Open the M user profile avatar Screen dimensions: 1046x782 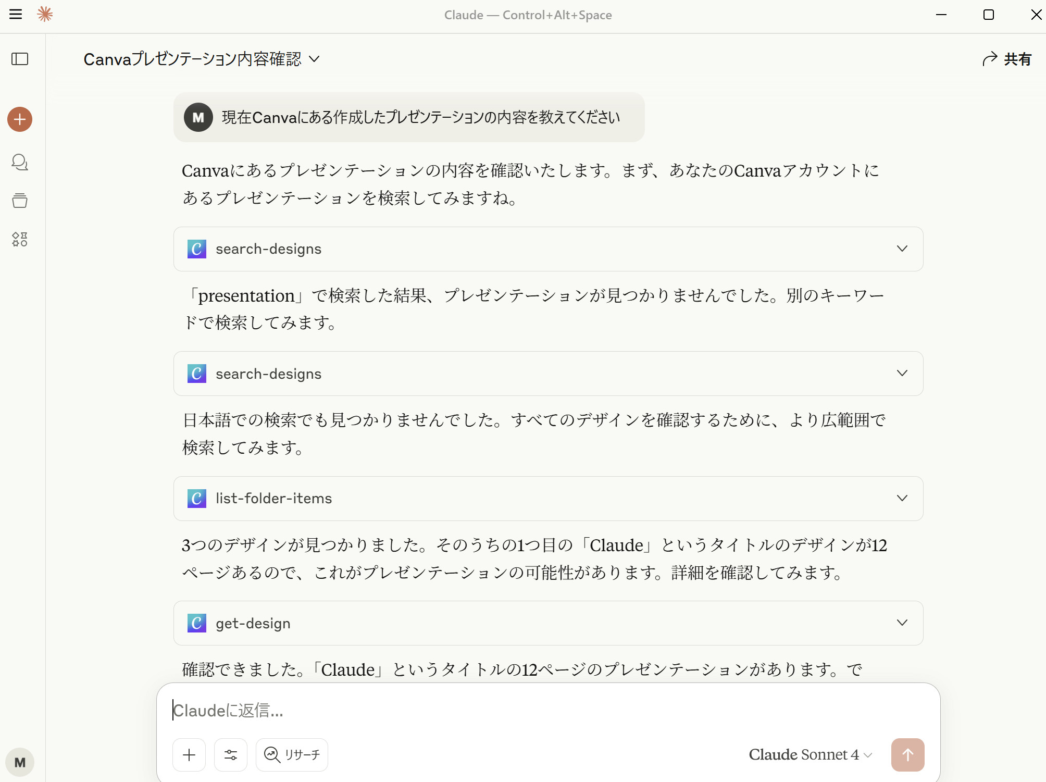[x=20, y=762]
